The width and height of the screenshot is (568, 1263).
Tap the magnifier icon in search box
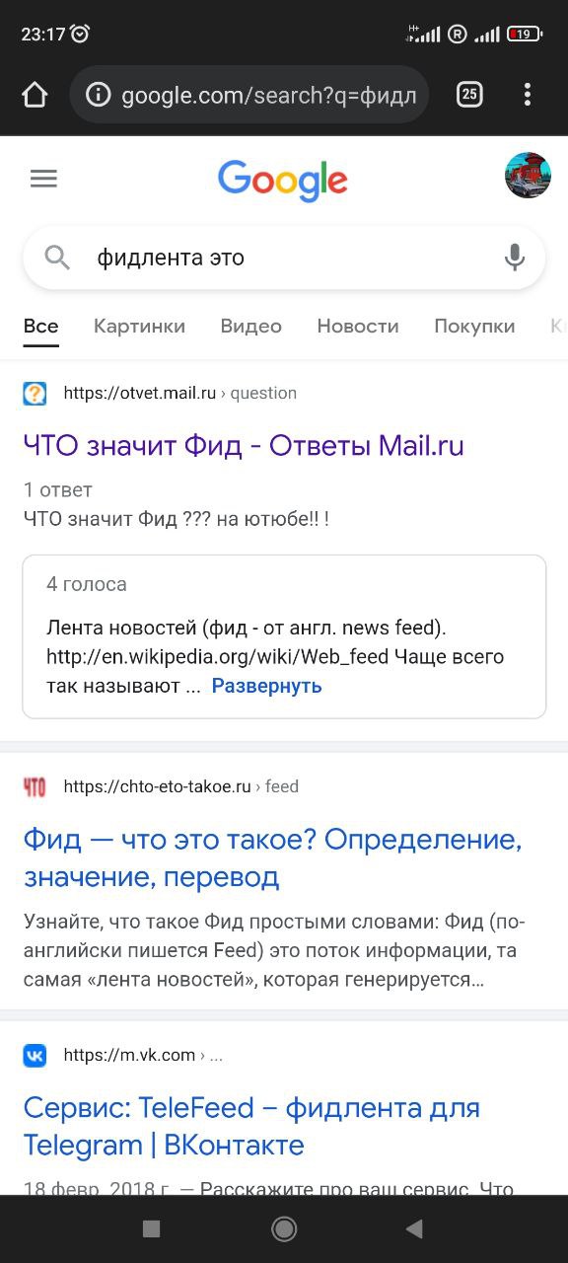57,258
